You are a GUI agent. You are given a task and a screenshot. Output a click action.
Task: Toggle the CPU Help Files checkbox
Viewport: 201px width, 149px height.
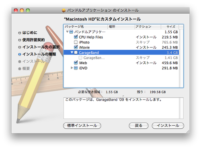(x=76, y=37)
